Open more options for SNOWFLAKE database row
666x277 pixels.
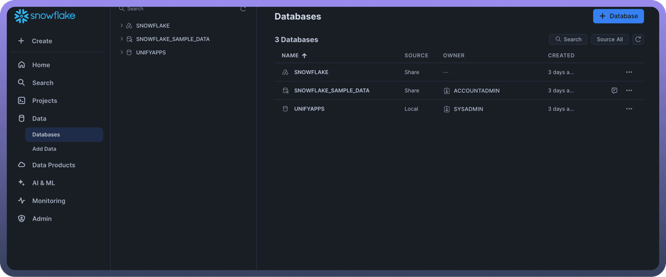(629, 72)
